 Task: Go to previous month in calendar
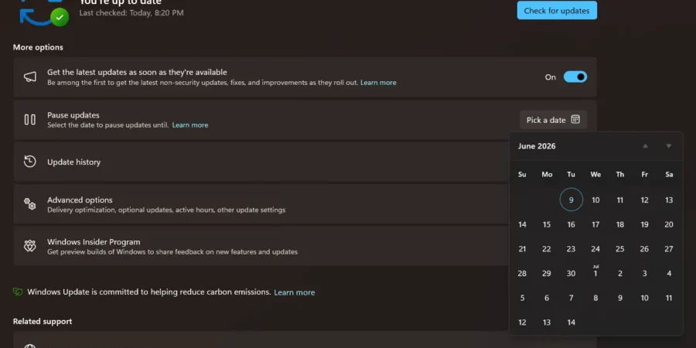pyautogui.click(x=646, y=146)
